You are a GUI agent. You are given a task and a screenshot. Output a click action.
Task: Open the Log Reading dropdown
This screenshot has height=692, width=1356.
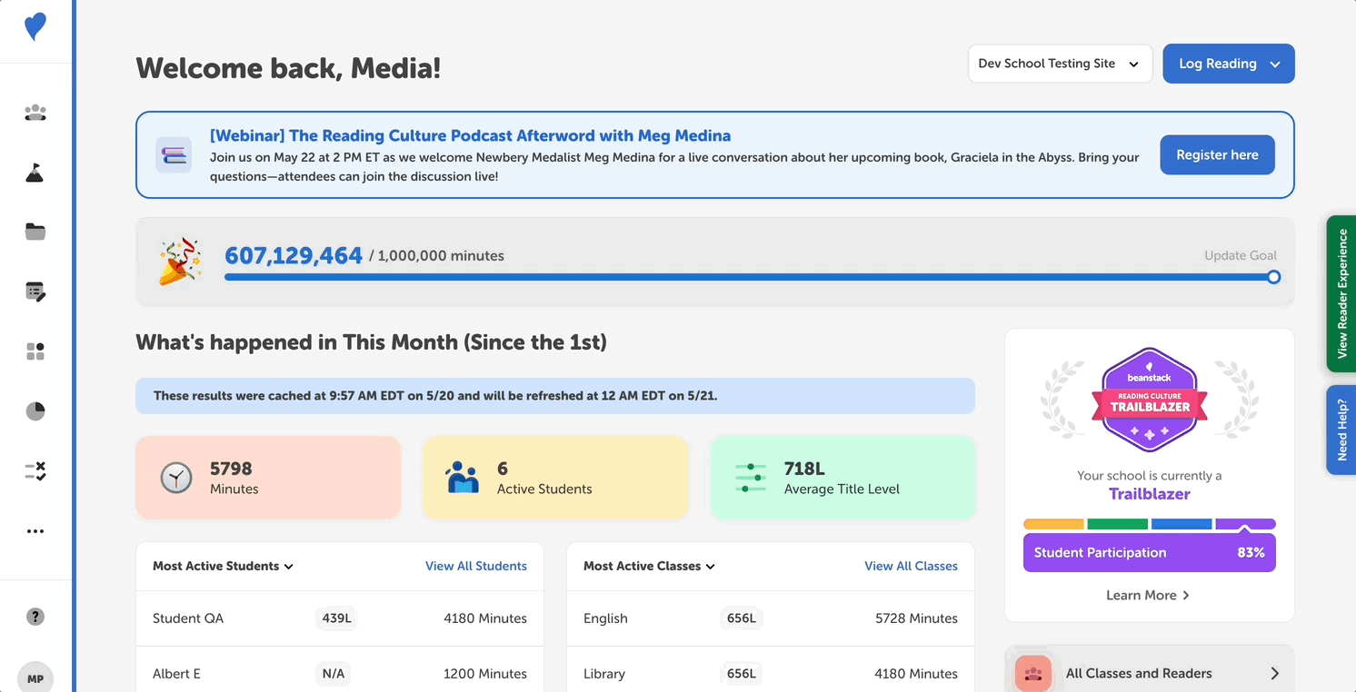point(1228,64)
